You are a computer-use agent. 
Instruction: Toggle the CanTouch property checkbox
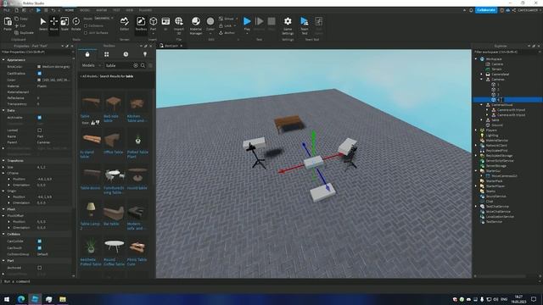click(x=40, y=248)
